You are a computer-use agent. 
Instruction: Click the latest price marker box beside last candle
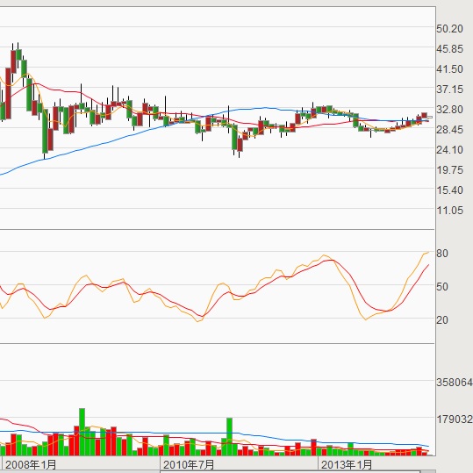430,117
